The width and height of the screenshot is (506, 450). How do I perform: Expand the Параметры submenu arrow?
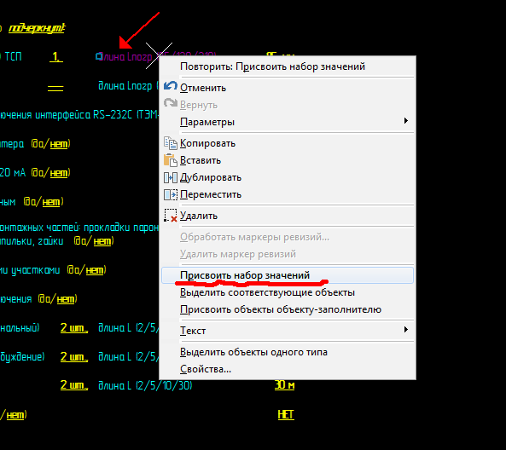coord(406,120)
